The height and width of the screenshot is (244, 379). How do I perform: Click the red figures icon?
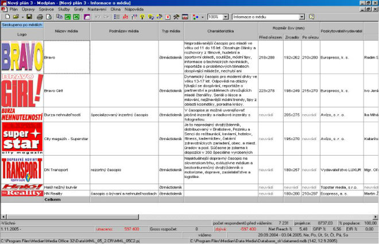click(x=125, y=17)
